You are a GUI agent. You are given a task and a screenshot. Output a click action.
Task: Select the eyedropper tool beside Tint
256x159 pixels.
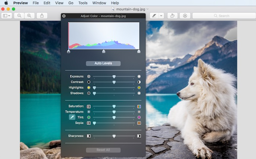[x=72, y=117]
